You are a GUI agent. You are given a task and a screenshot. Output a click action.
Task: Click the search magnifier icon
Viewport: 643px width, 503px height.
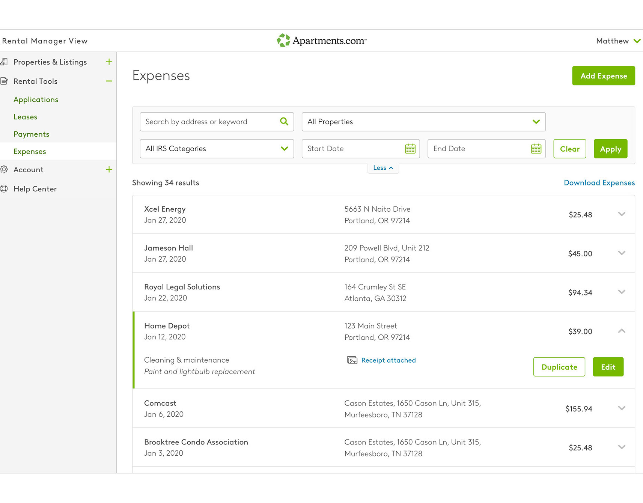[x=284, y=121]
